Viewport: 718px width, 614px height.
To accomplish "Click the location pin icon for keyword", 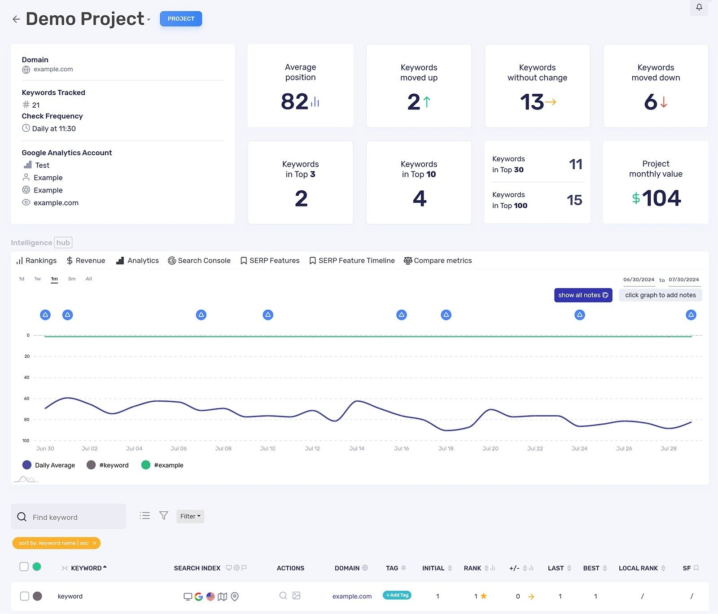I will (235, 596).
